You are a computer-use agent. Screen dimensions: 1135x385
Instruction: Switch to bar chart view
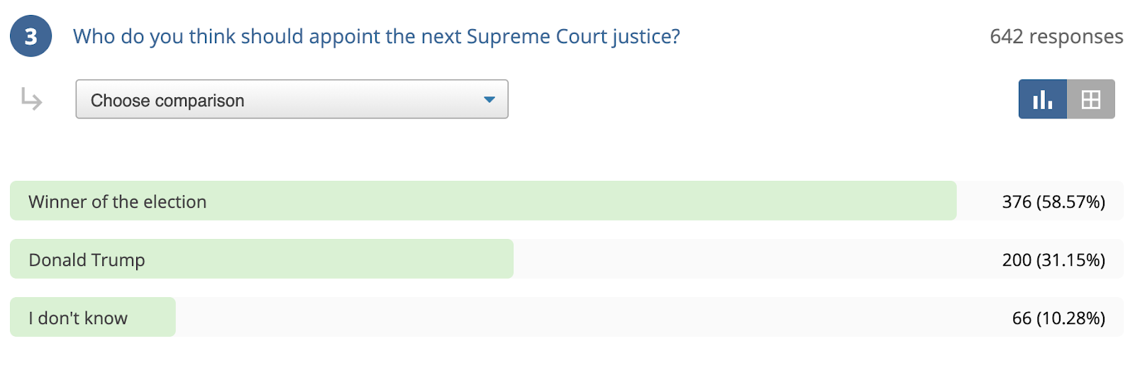[x=1042, y=99]
